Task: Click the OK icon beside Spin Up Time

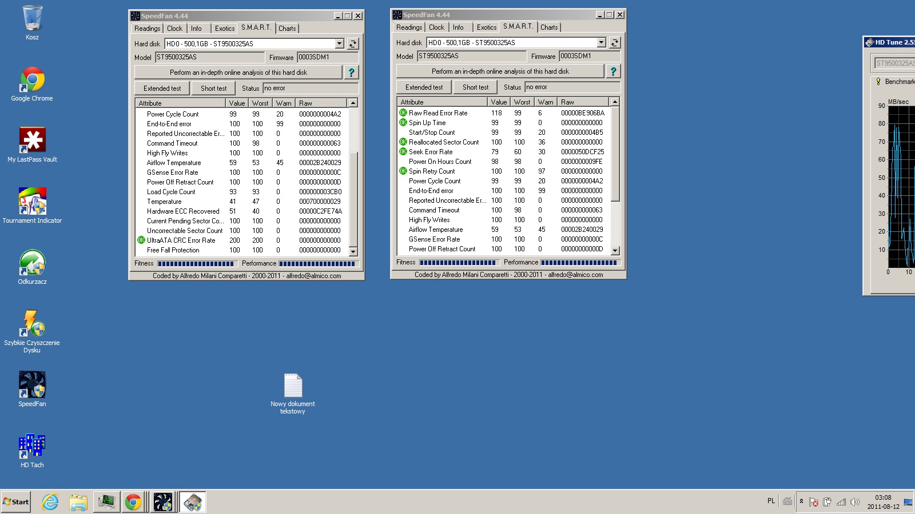Action: click(403, 123)
